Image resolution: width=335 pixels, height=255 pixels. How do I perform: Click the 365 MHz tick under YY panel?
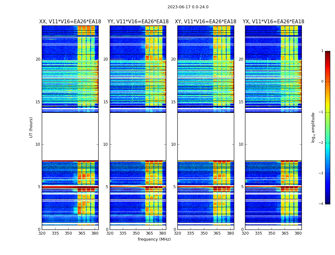149,233
